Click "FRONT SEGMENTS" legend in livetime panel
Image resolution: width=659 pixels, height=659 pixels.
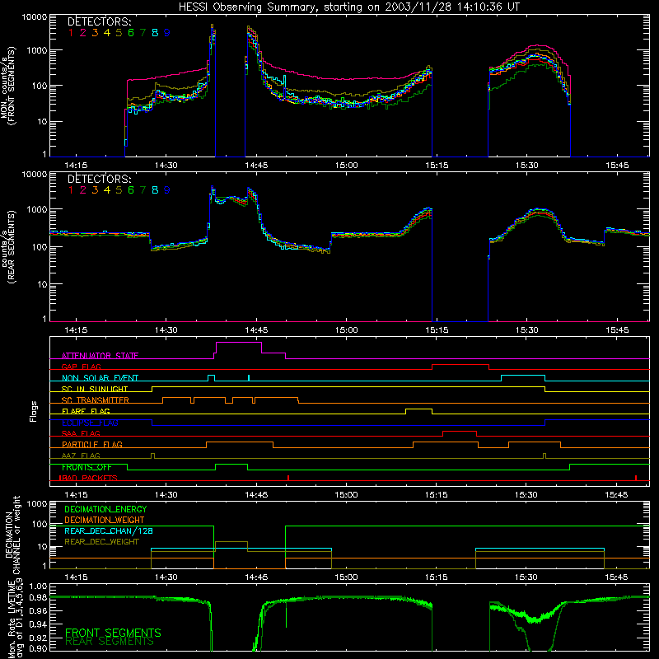tap(113, 633)
